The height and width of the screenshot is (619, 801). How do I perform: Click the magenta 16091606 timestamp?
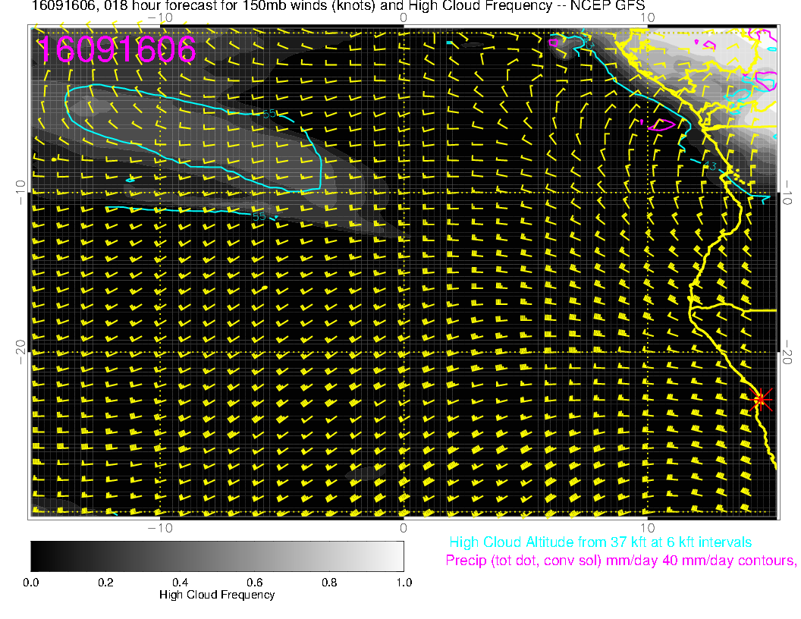[x=116, y=51]
